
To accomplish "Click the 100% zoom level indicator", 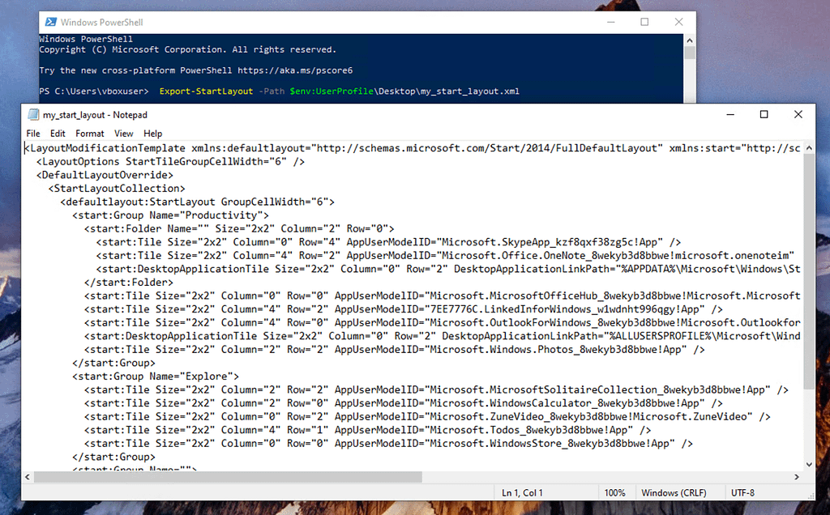I will click(615, 492).
